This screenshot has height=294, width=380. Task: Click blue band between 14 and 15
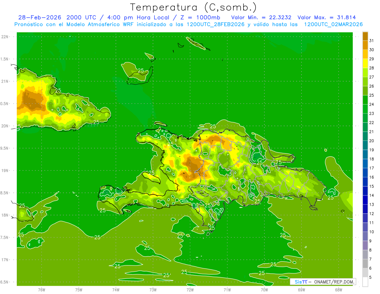click(365, 191)
